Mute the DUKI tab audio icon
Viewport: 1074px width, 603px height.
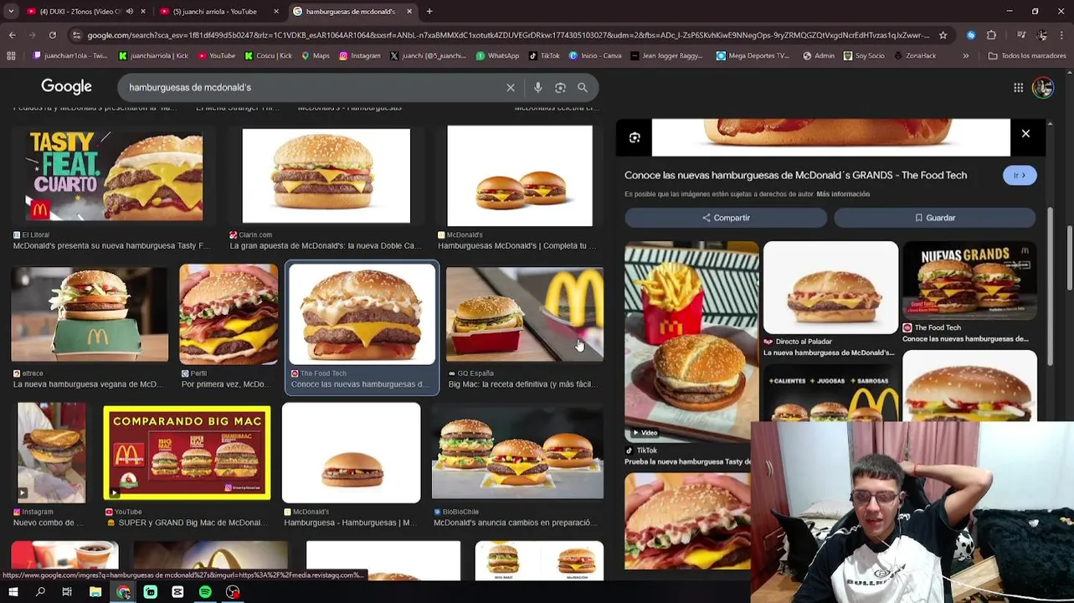tap(129, 12)
